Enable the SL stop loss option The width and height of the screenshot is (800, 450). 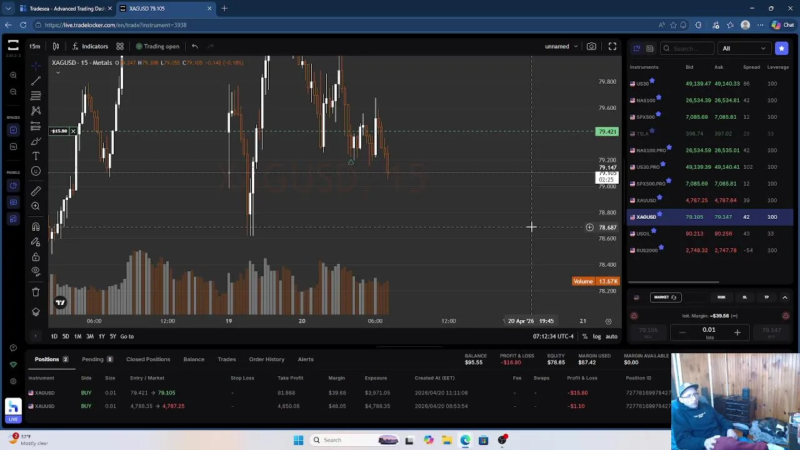[744, 297]
